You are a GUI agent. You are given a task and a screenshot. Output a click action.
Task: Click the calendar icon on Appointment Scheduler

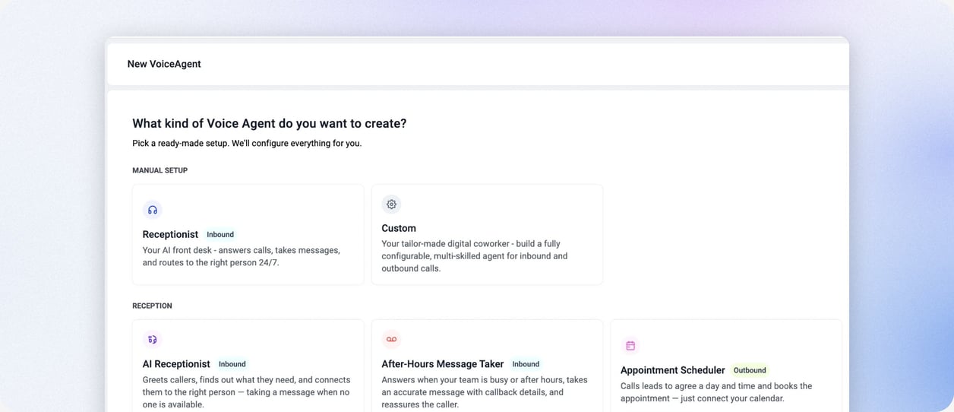pyautogui.click(x=630, y=345)
